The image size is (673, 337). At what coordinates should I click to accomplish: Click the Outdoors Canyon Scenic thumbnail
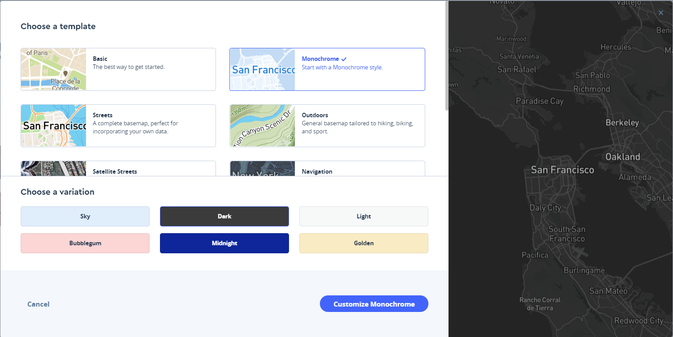coord(262,125)
